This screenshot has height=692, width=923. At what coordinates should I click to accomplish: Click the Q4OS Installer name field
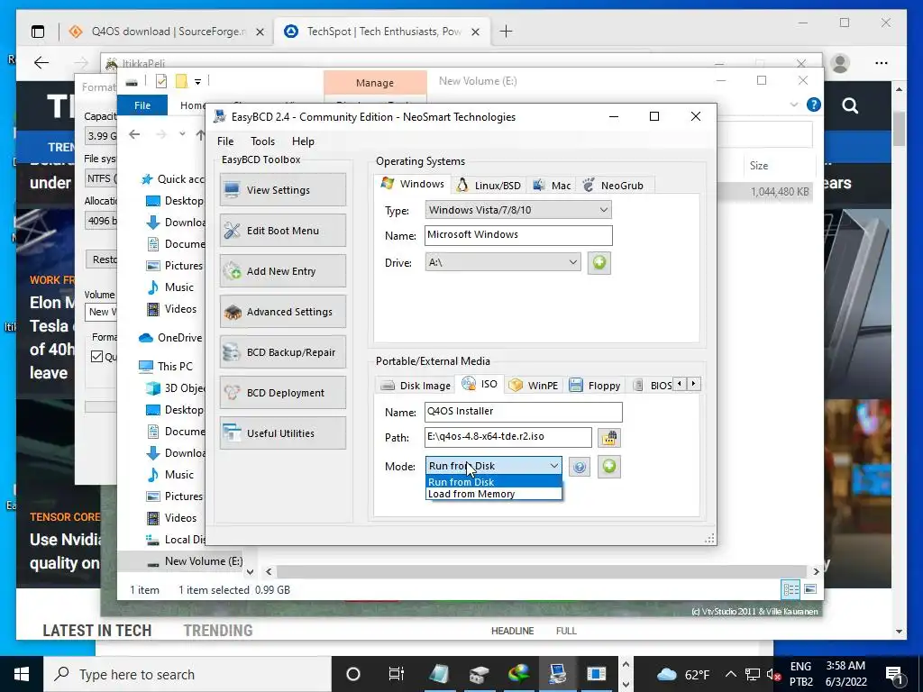click(x=524, y=412)
